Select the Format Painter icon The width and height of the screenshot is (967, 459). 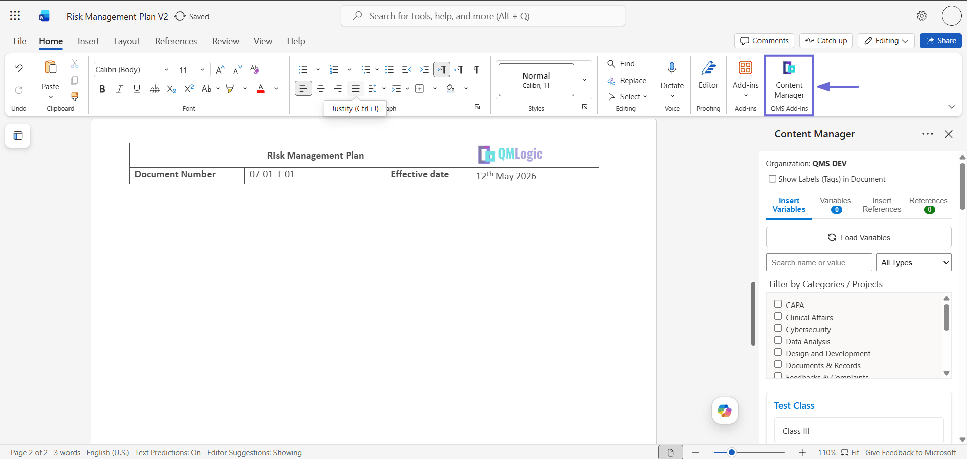coord(75,96)
